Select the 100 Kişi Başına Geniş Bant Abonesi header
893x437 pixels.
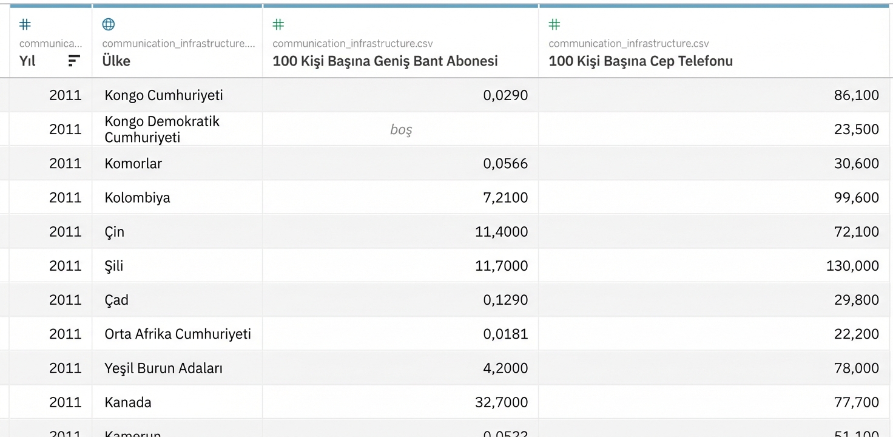point(385,61)
